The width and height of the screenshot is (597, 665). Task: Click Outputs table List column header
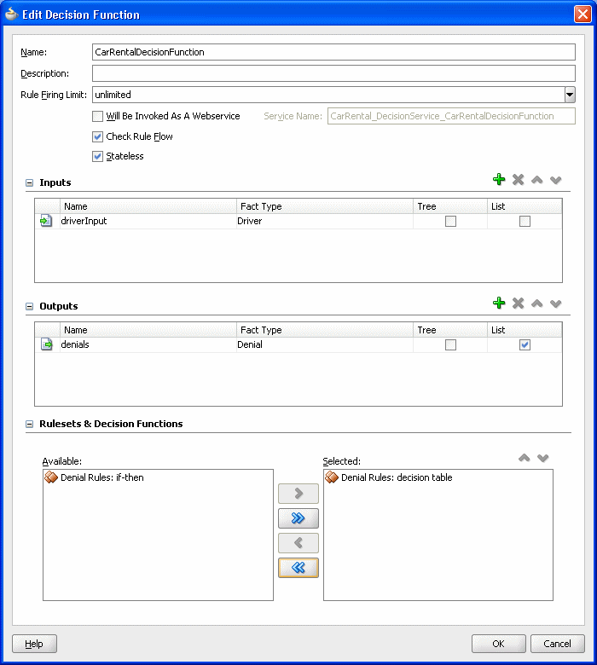click(525, 330)
